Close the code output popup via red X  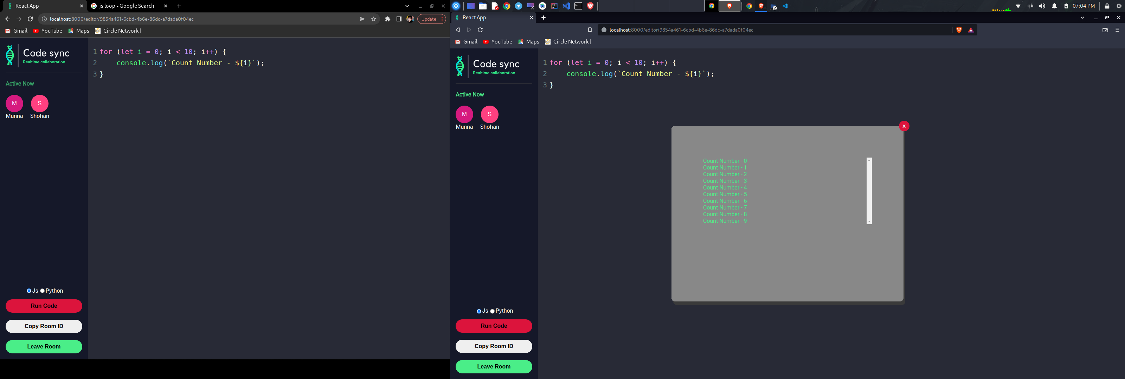904,126
